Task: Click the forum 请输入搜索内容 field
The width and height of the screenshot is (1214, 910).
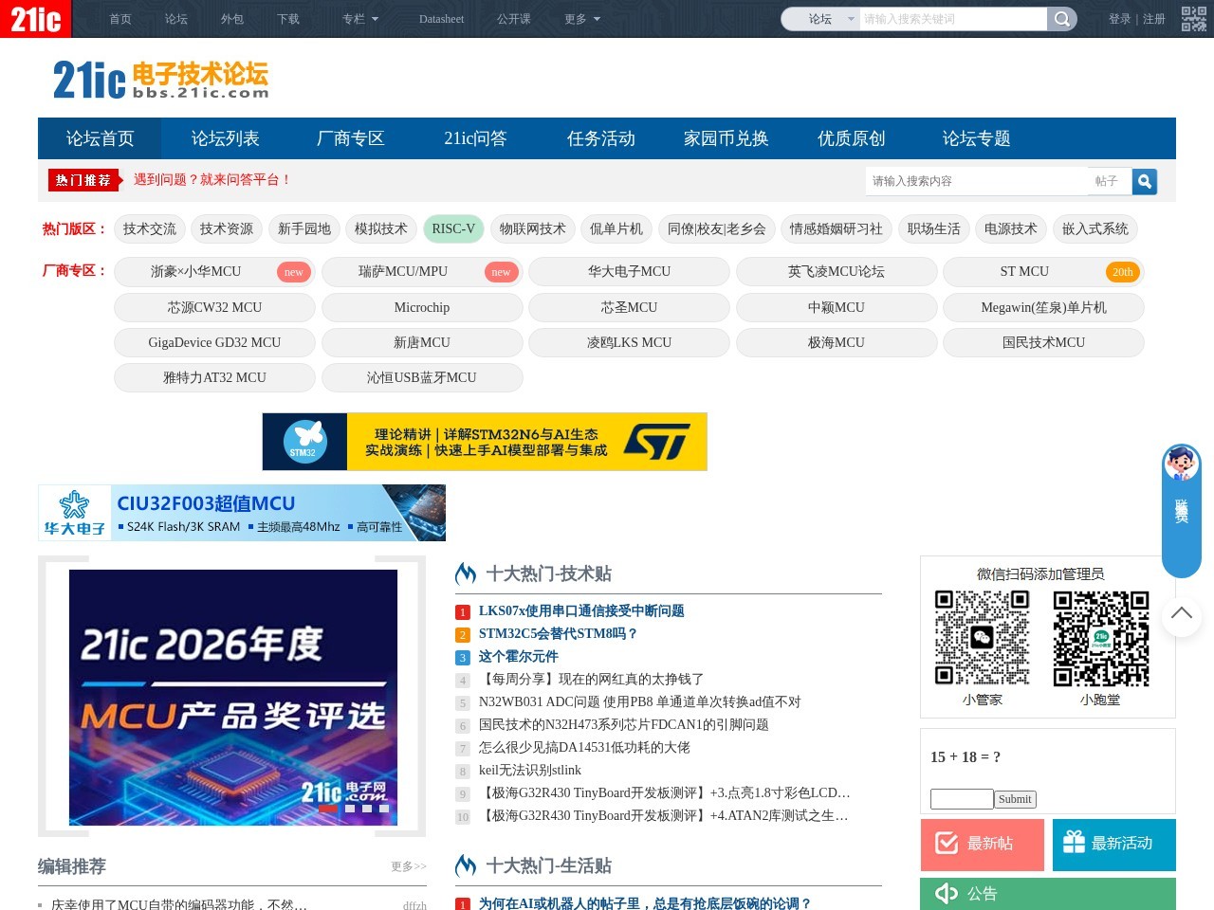Action: point(977,181)
